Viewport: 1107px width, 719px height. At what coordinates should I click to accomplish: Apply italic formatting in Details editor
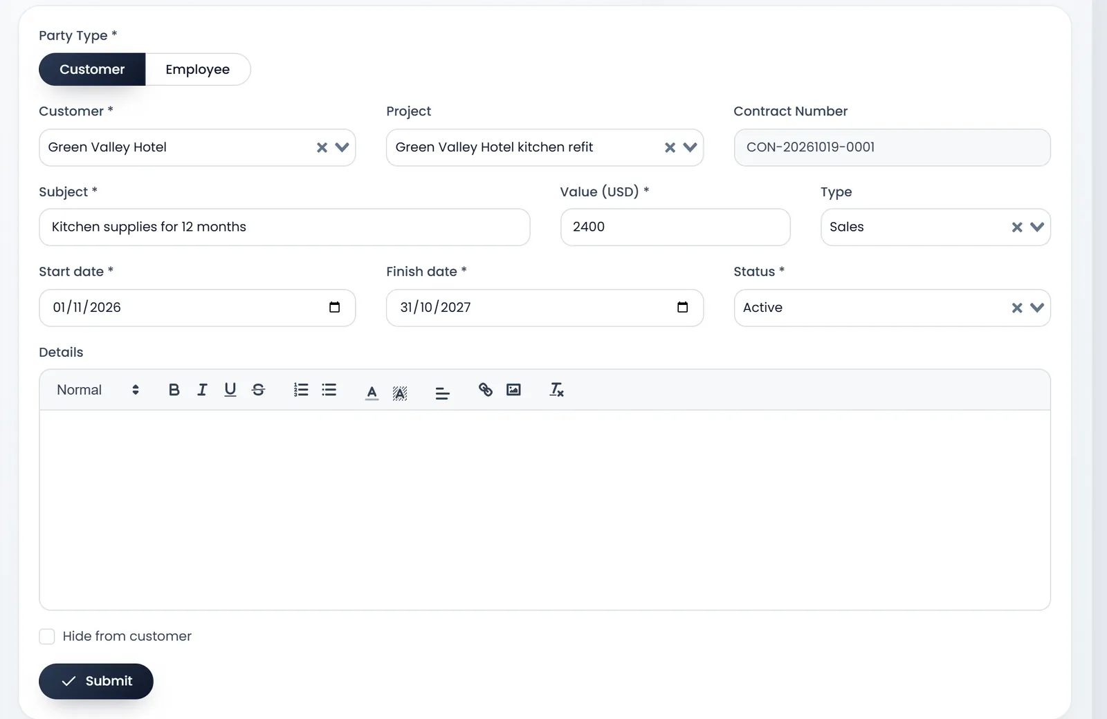coord(202,390)
